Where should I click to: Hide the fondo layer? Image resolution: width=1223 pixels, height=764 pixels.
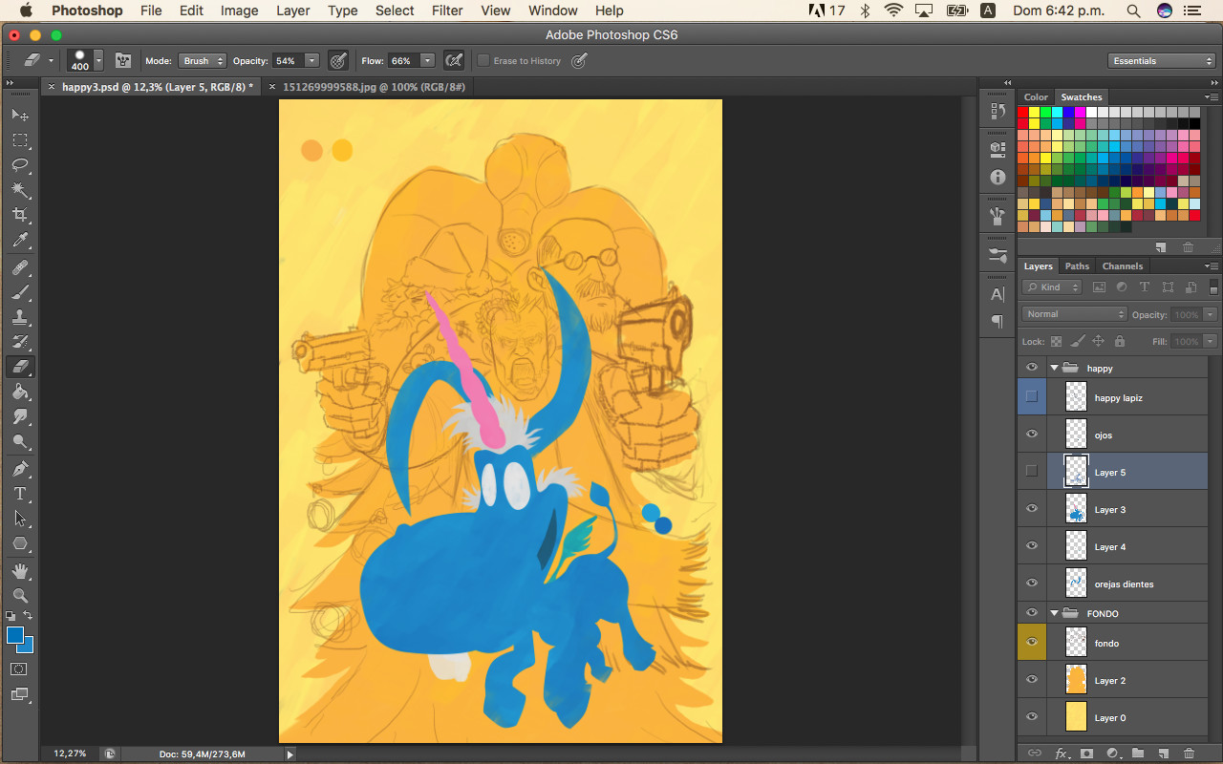point(1032,643)
